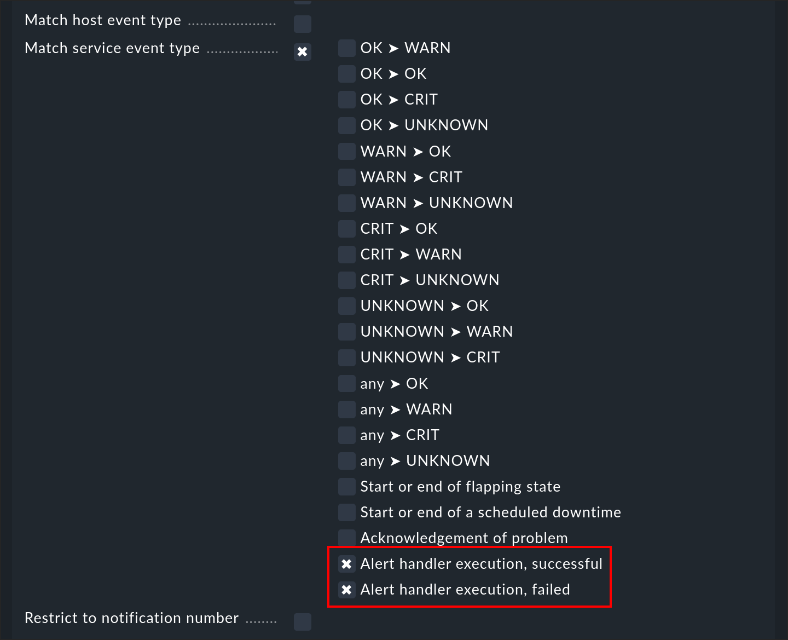Check the any ➤ CRIT event type

pos(346,435)
